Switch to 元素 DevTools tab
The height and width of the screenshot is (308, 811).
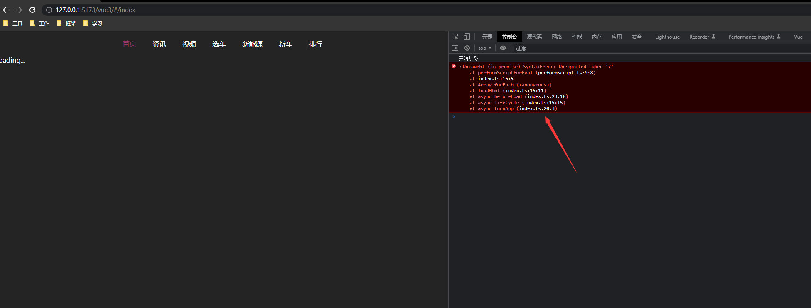pos(487,37)
